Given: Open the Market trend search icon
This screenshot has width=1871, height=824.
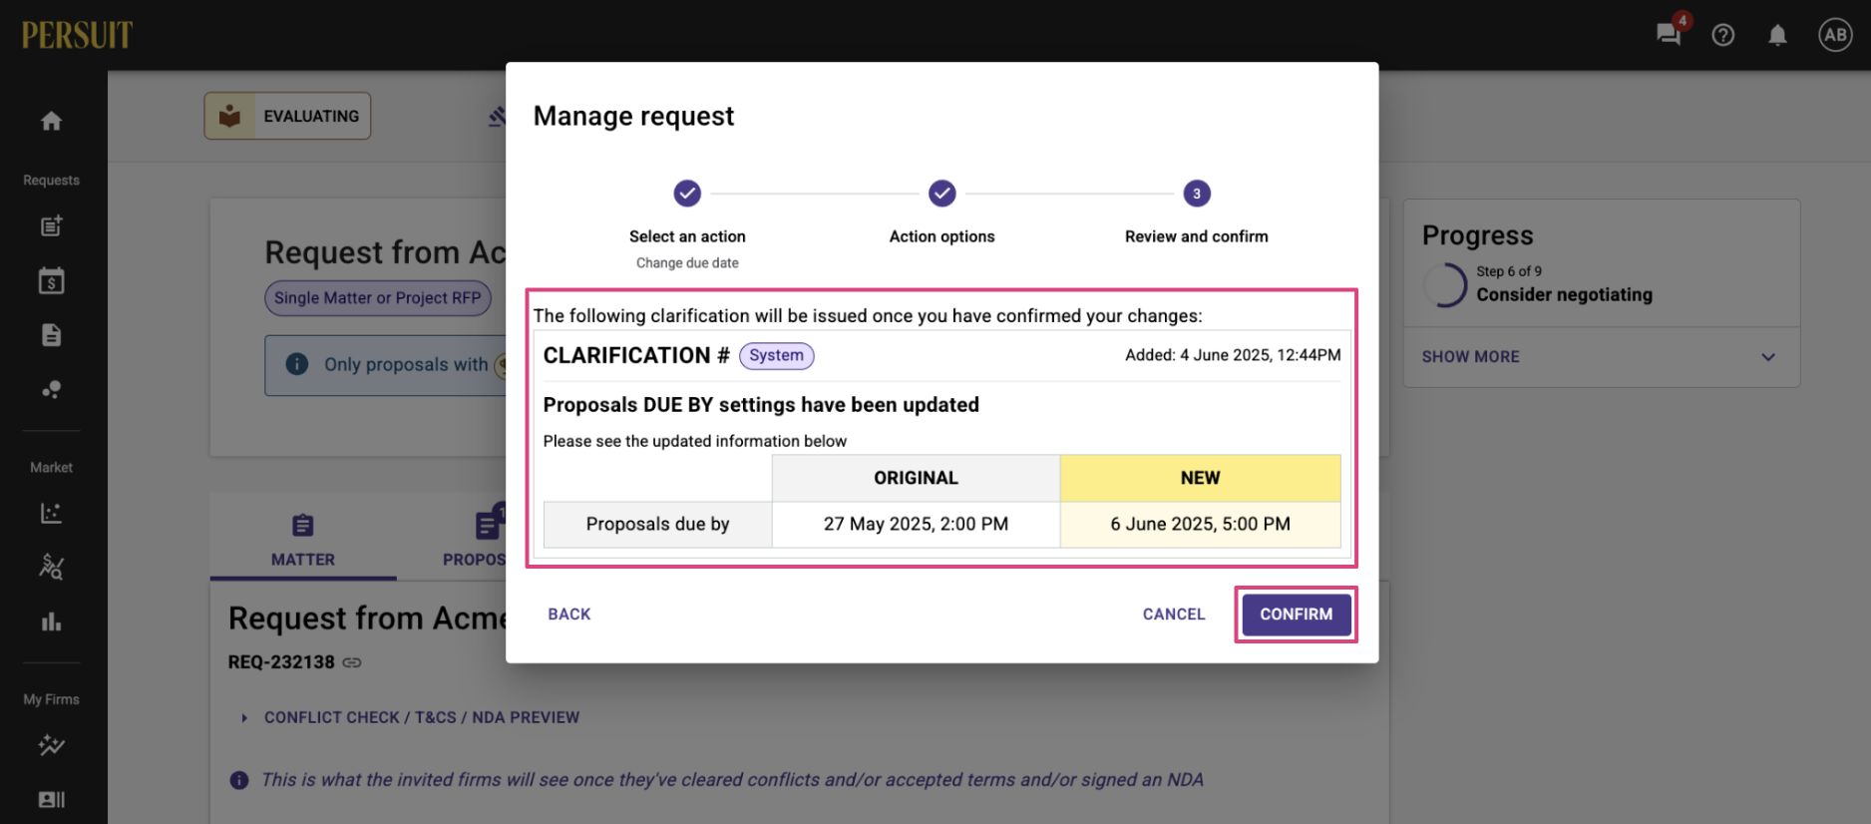Looking at the screenshot, I should pyautogui.click(x=51, y=568).
